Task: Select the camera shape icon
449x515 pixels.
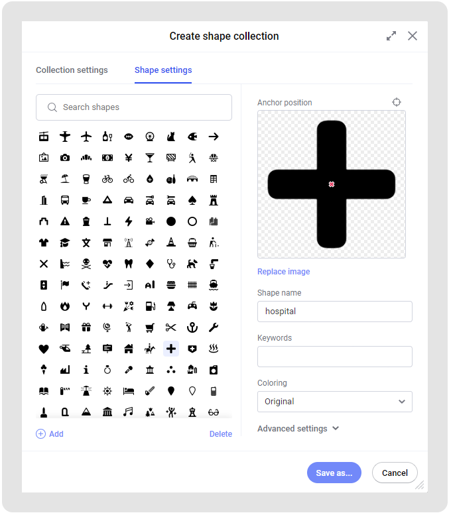Action: [x=65, y=158]
